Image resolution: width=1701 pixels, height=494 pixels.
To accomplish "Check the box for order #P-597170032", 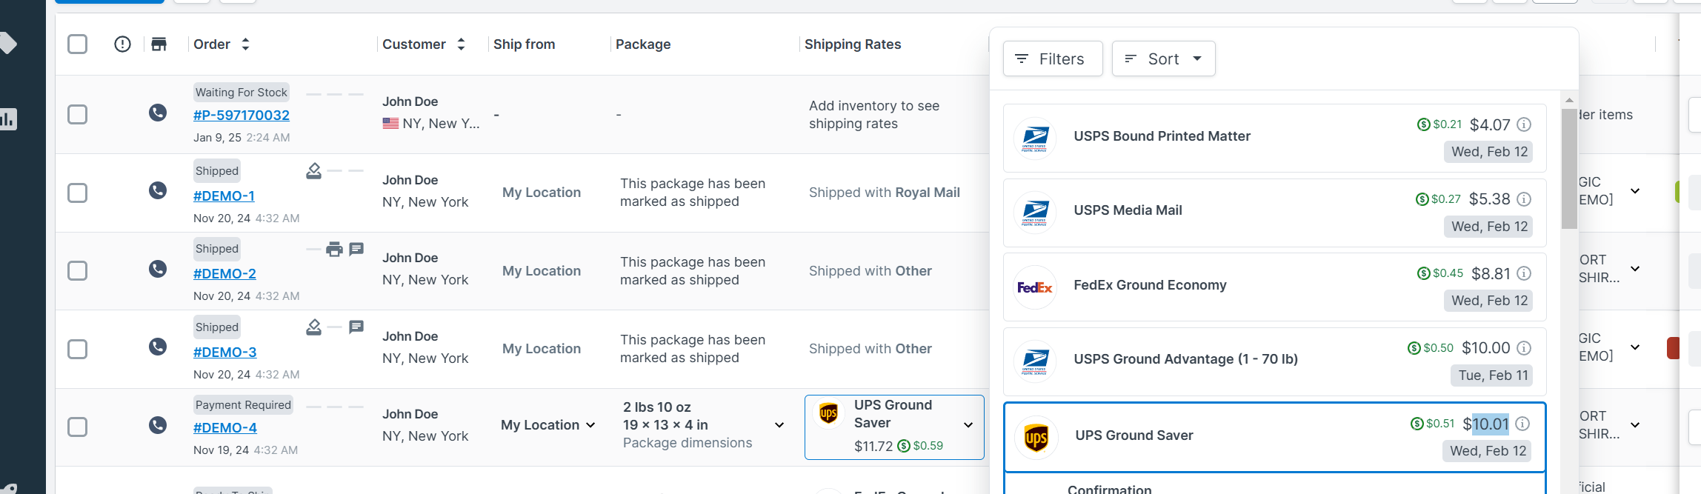I will pos(77,114).
